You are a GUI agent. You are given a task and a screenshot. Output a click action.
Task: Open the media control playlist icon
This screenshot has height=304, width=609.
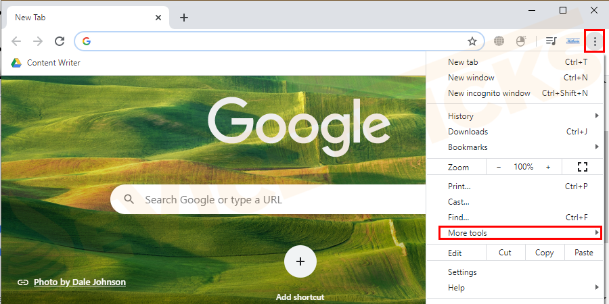point(551,41)
